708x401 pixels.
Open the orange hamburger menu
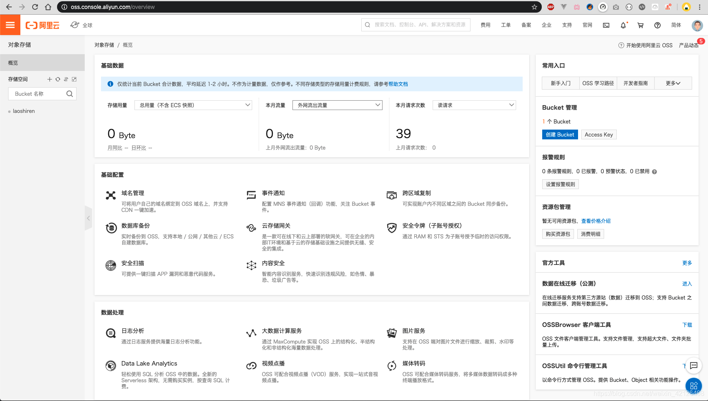(10, 25)
